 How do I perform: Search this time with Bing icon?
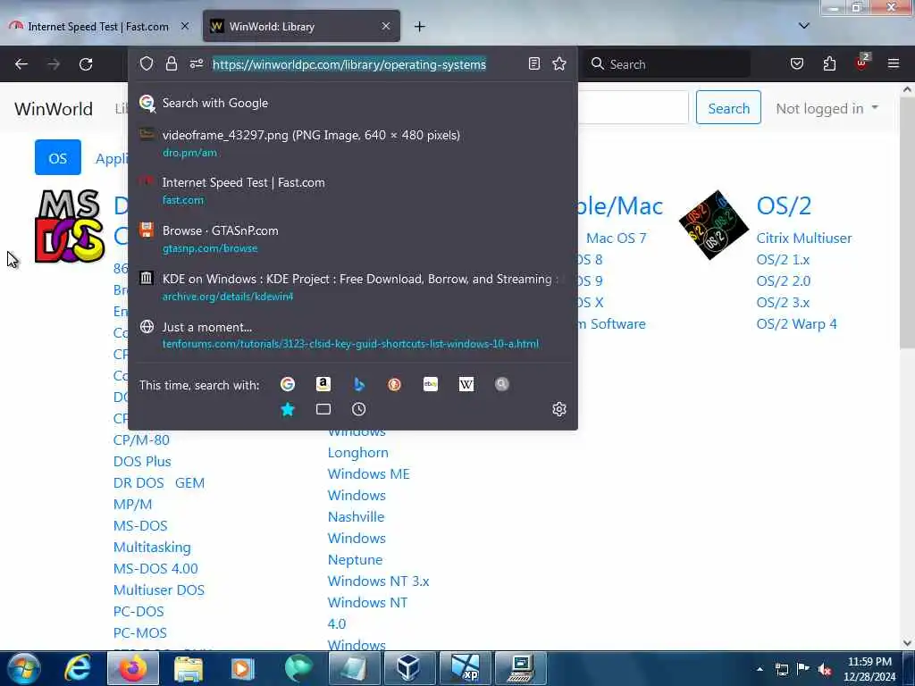click(x=359, y=384)
